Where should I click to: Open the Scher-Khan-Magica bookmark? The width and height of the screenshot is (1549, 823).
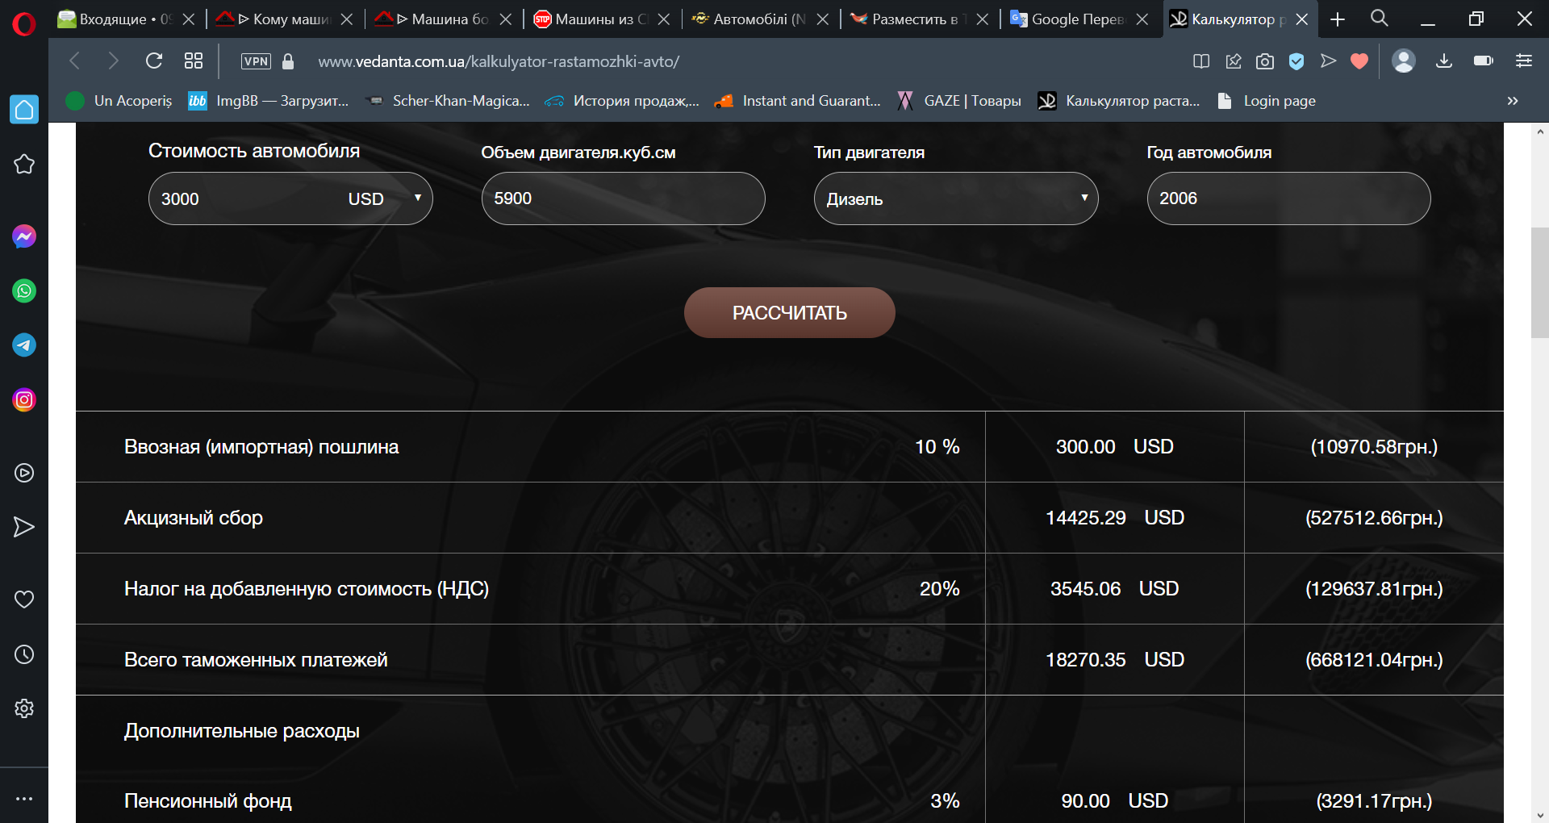448,101
